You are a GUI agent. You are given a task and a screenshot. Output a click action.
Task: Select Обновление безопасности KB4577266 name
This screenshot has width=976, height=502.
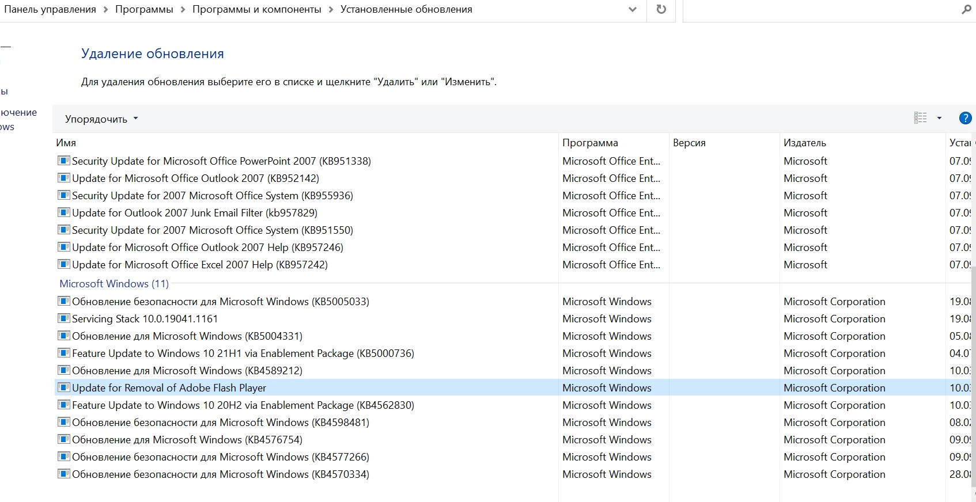(x=221, y=457)
